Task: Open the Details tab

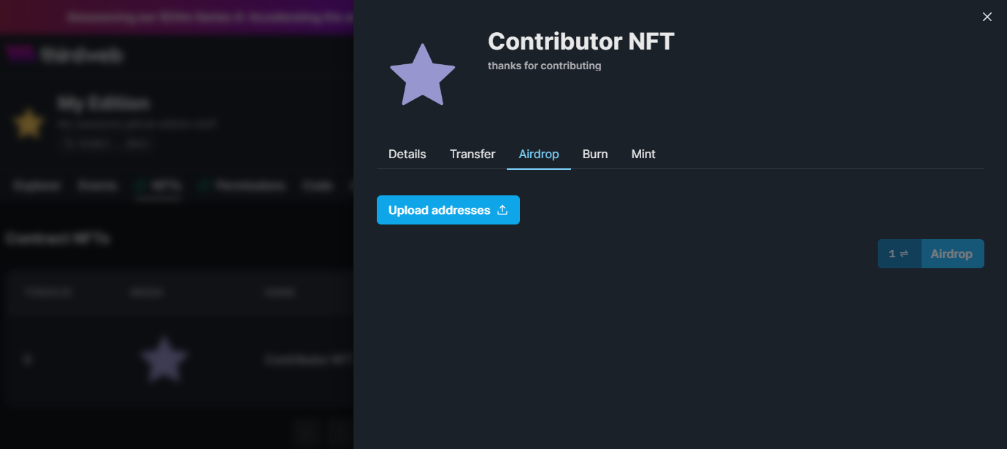Action: [x=407, y=154]
